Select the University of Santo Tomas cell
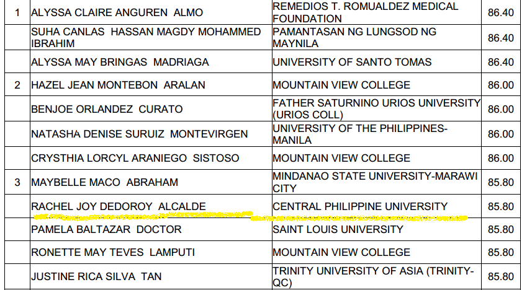This screenshot has height=290, width=527. coord(352,62)
